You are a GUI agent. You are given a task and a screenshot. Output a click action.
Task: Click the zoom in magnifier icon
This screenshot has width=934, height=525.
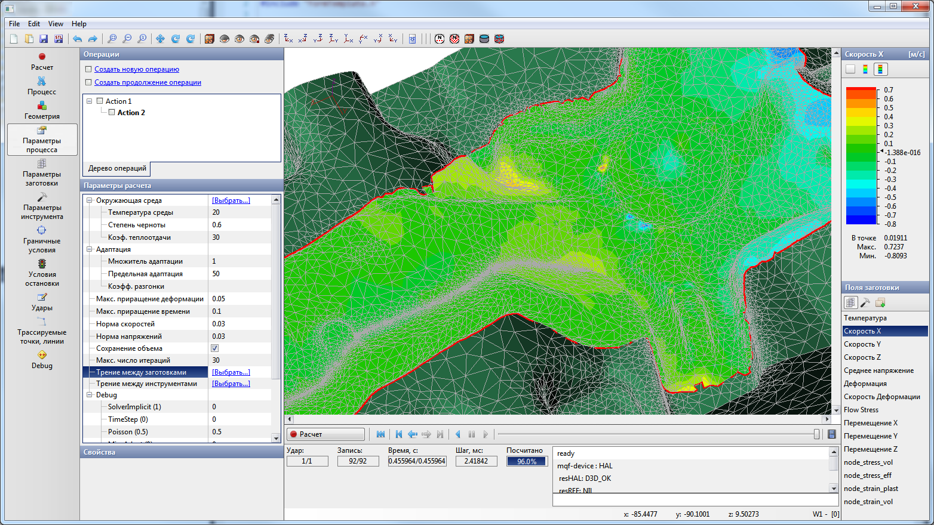[112, 39]
